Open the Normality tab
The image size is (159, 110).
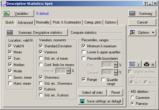coord(43,22)
